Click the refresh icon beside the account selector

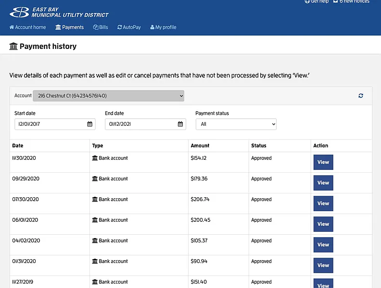click(x=361, y=96)
